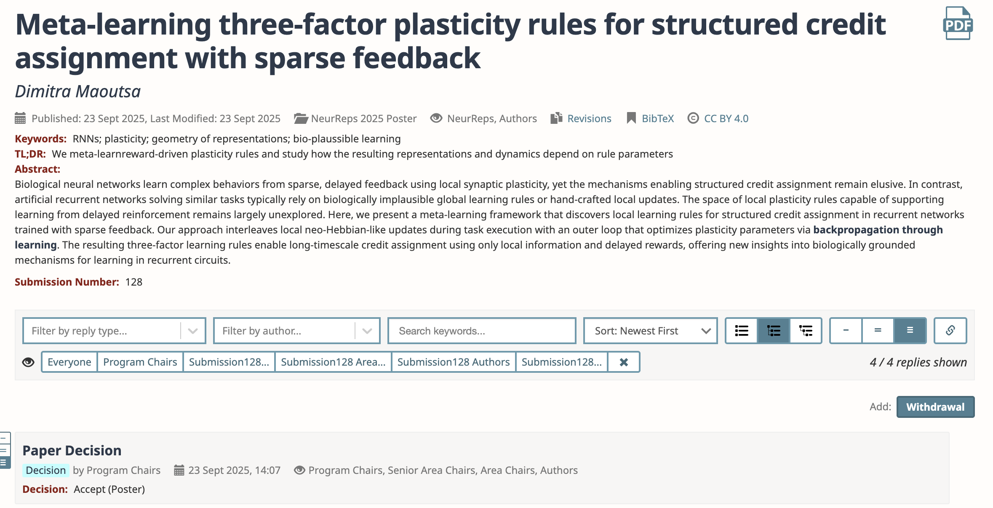Set replies to partially collapsed
The width and height of the screenshot is (993, 508).
(x=878, y=331)
